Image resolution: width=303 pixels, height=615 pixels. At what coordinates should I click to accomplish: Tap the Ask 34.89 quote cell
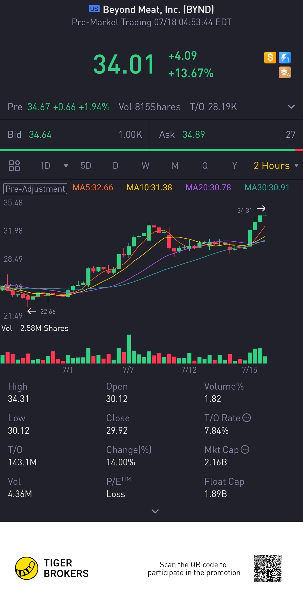click(x=227, y=134)
